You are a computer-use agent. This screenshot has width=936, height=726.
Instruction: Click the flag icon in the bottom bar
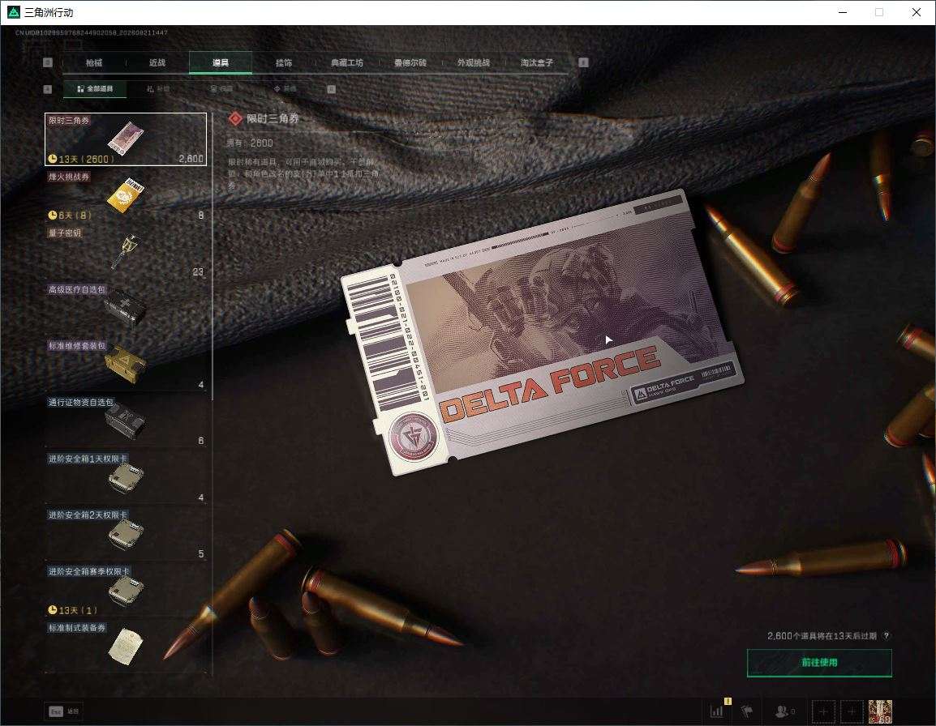747,711
